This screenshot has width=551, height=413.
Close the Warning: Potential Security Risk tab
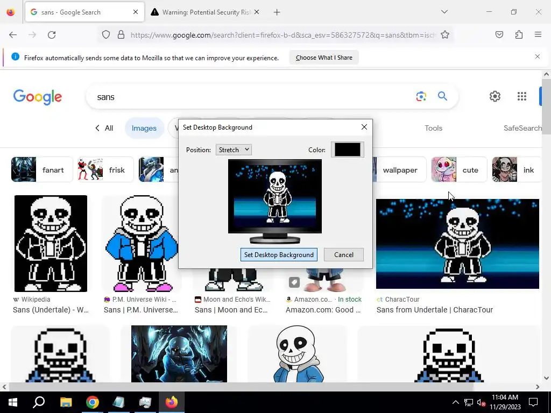257,12
